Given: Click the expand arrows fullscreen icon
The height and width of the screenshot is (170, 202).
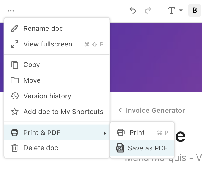Looking at the screenshot, I should tap(14, 44).
